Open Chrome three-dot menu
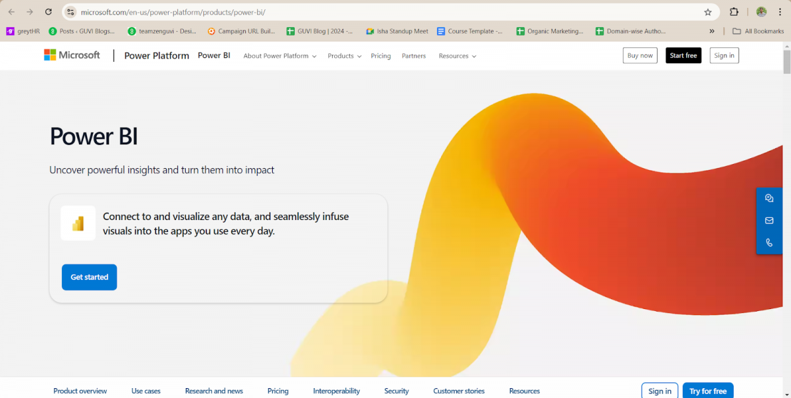Viewport: 791px width, 398px height. click(x=780, y=12)
